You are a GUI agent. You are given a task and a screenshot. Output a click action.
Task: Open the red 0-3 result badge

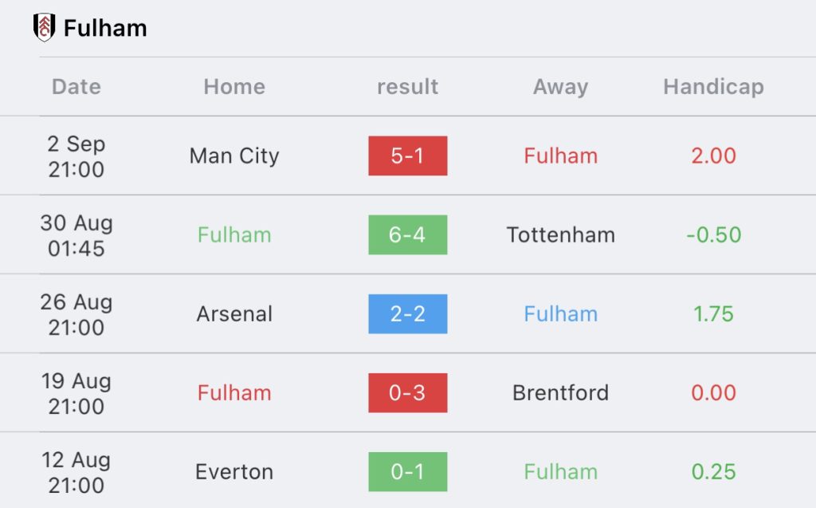(407, 393)
